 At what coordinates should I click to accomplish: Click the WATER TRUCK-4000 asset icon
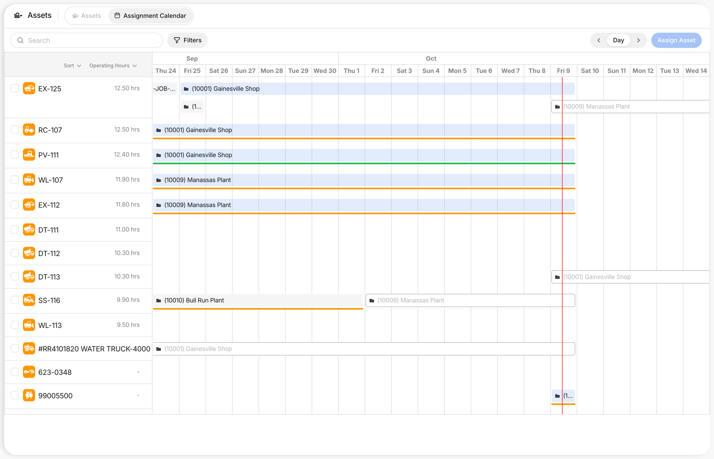pos(29,348)
